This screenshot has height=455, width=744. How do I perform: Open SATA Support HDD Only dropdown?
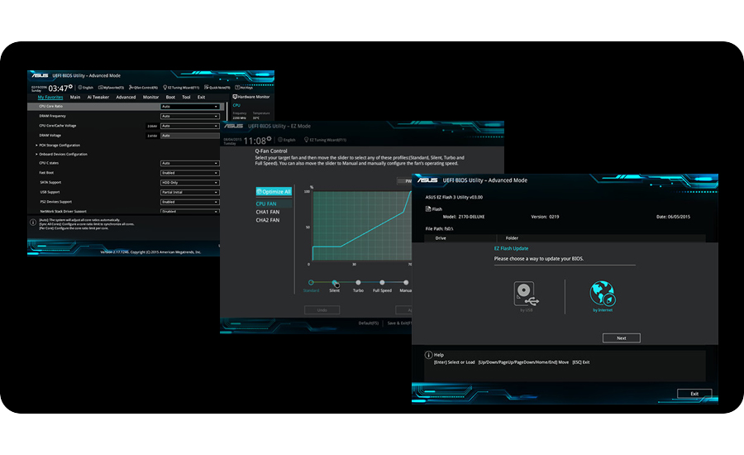(x=190, y=182)
